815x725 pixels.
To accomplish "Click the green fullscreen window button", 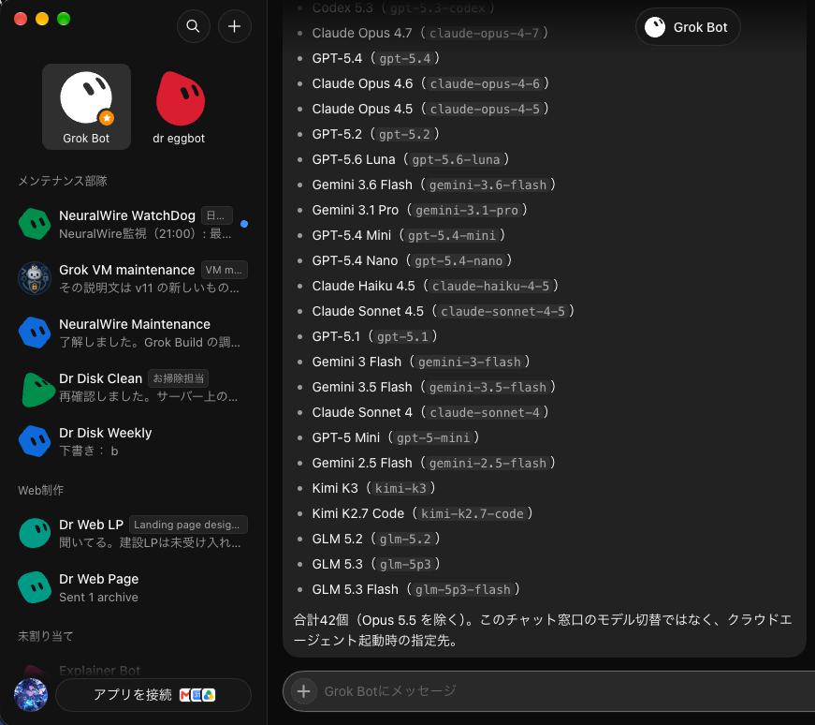I will point(64,20).
